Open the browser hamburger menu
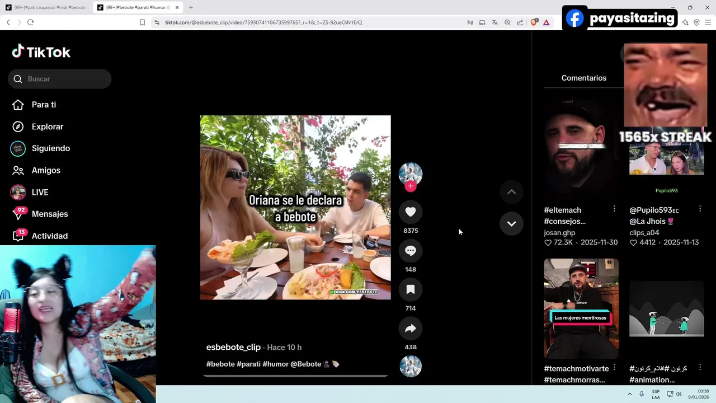Viewport: 716px width, 403px height. [x=708, y=22]
